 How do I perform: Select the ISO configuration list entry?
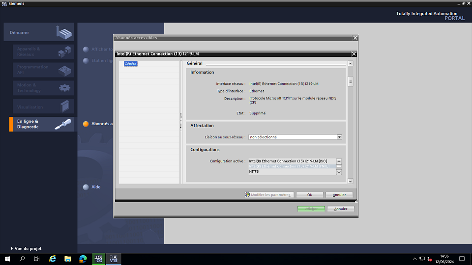coord(288,161)
